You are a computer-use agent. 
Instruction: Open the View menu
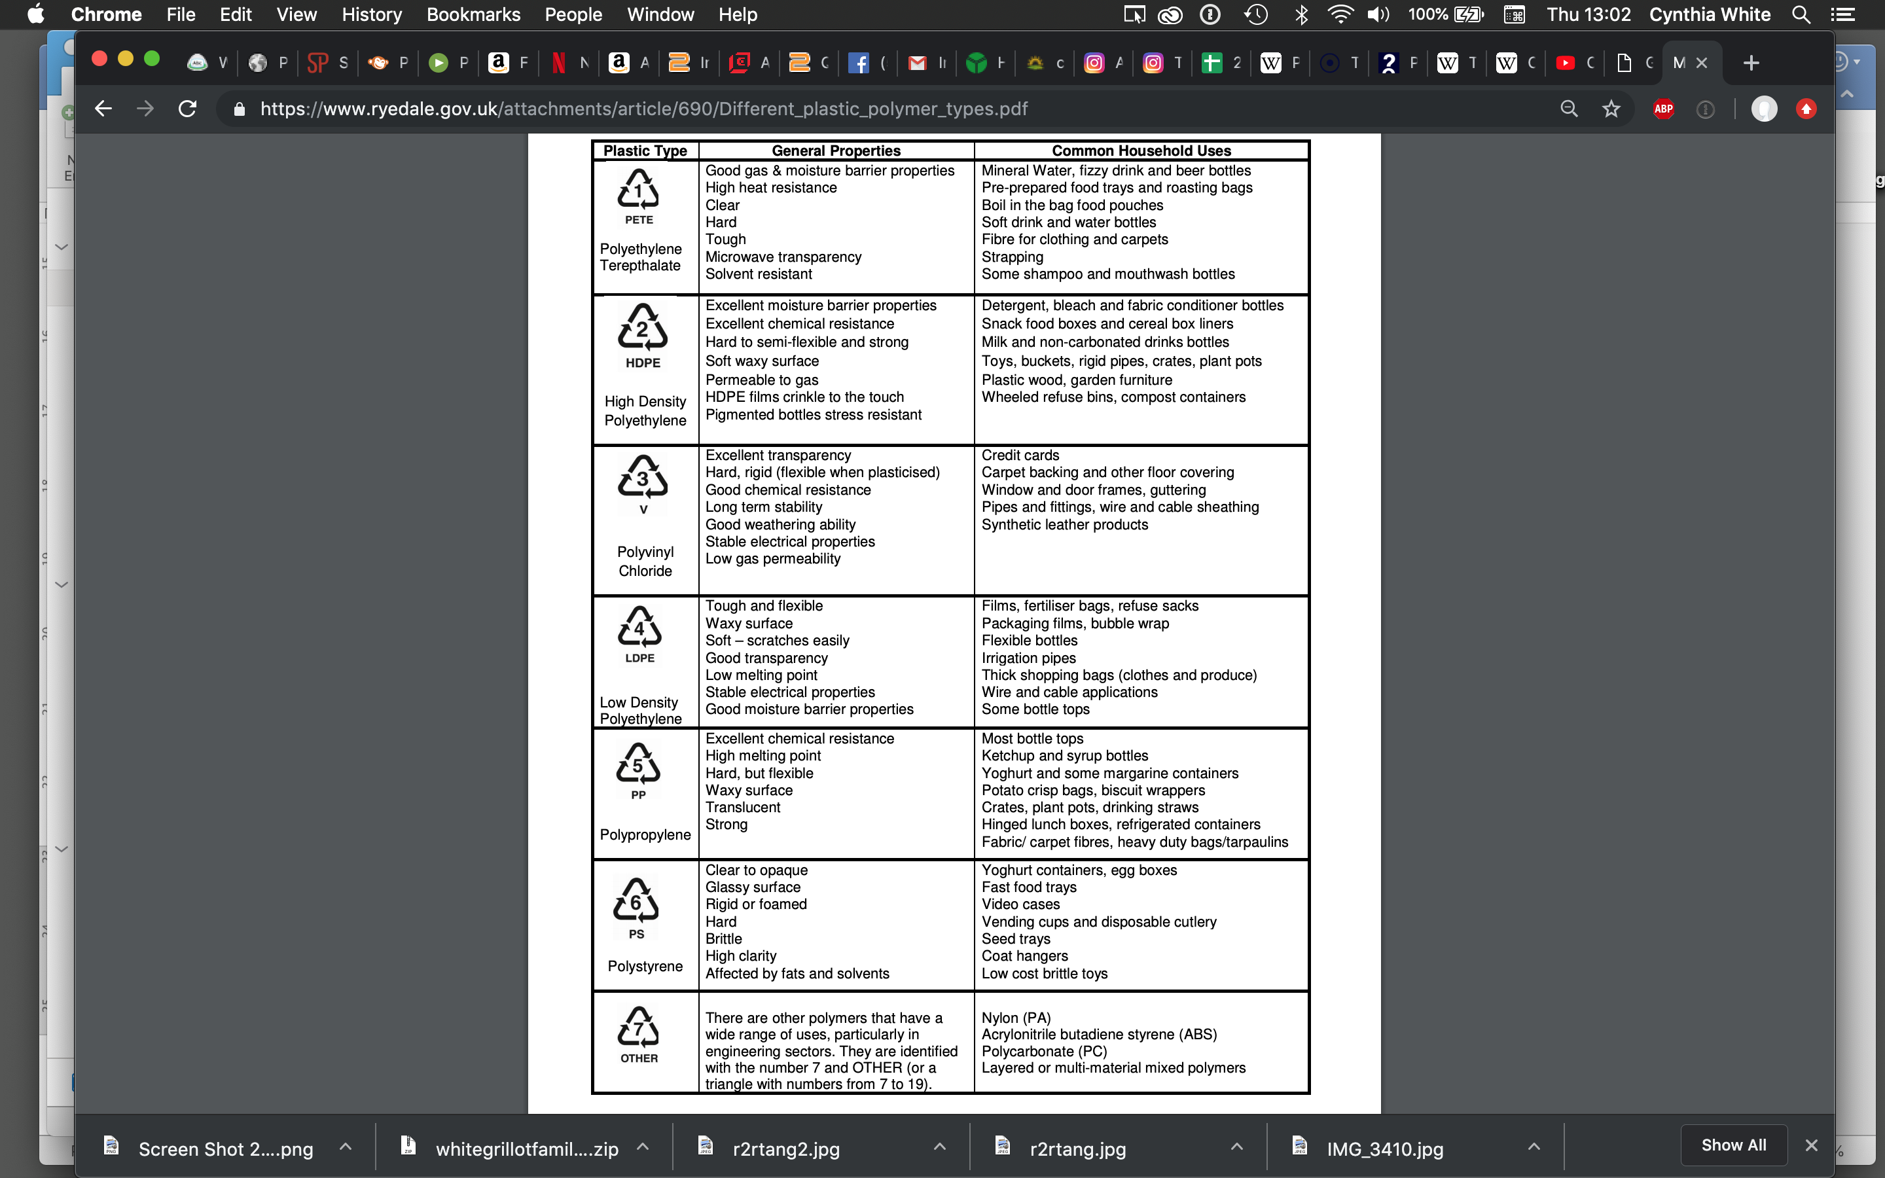coord(296,14)
